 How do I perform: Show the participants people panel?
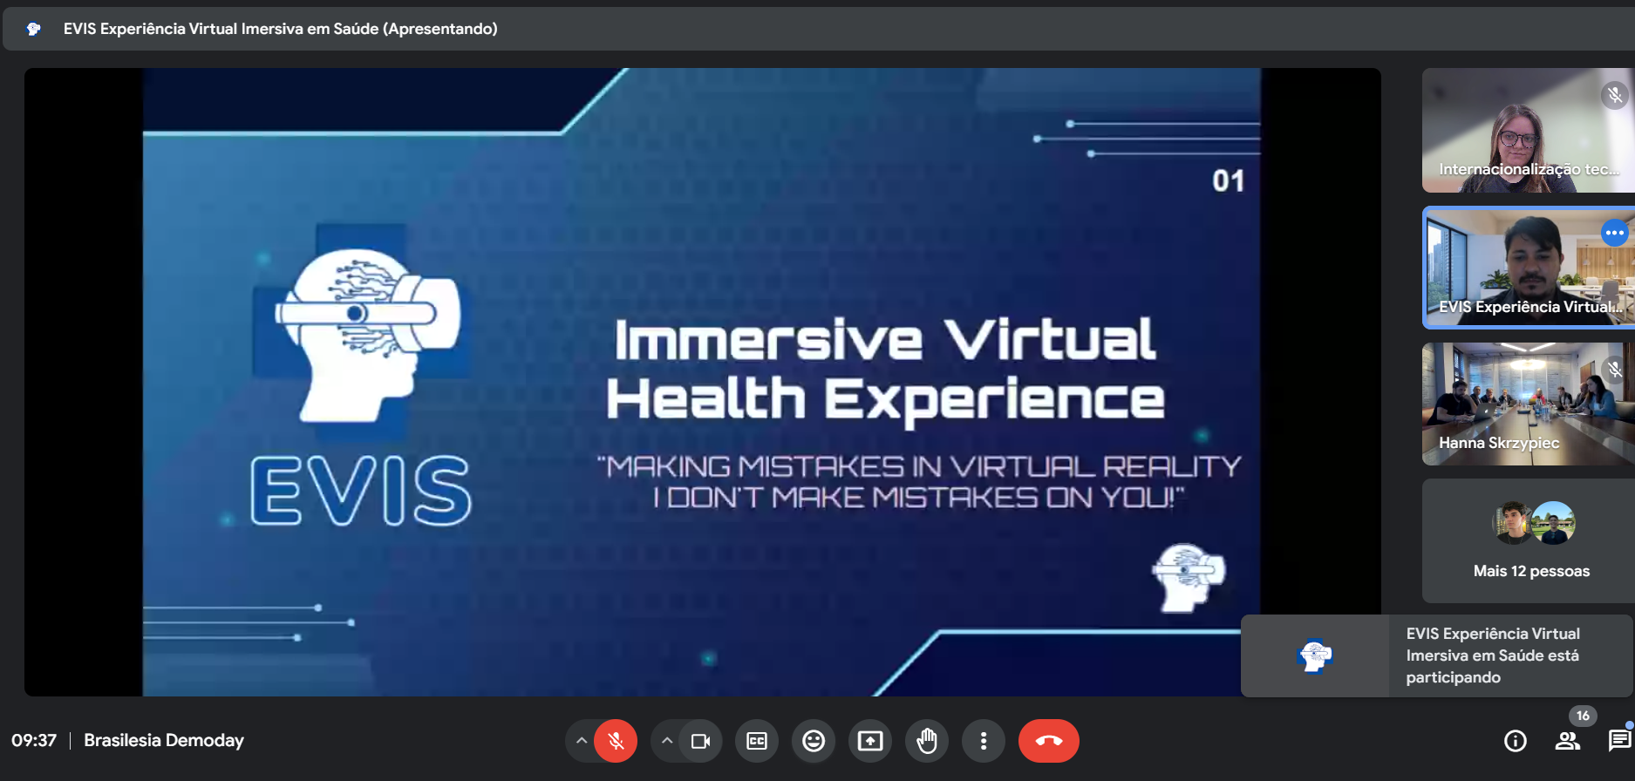click(x=1568, y=741)
